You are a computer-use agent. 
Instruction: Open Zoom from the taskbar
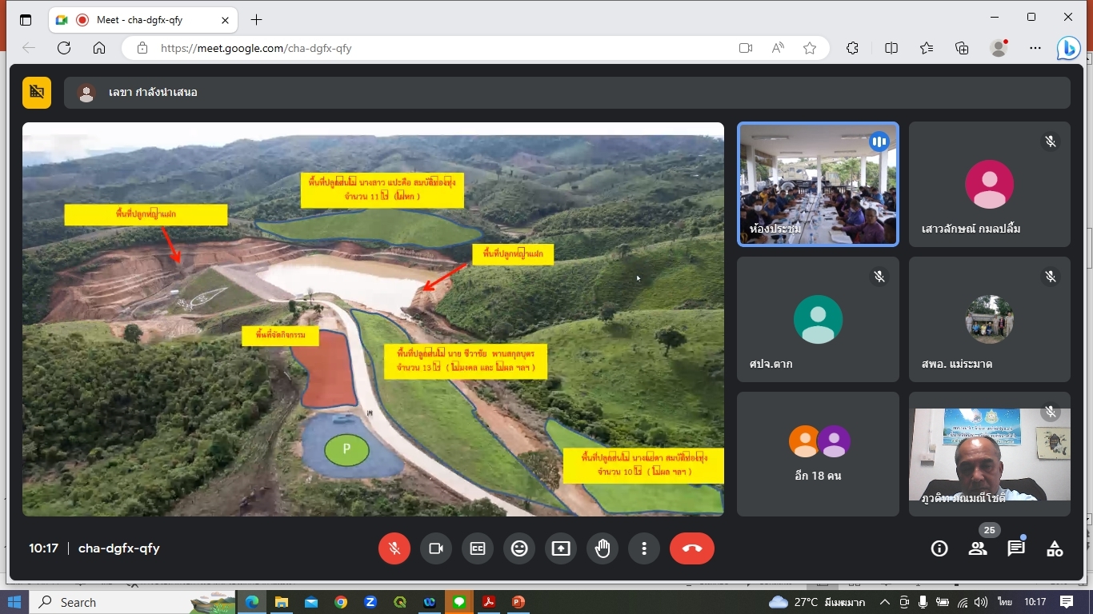point(370,602)
